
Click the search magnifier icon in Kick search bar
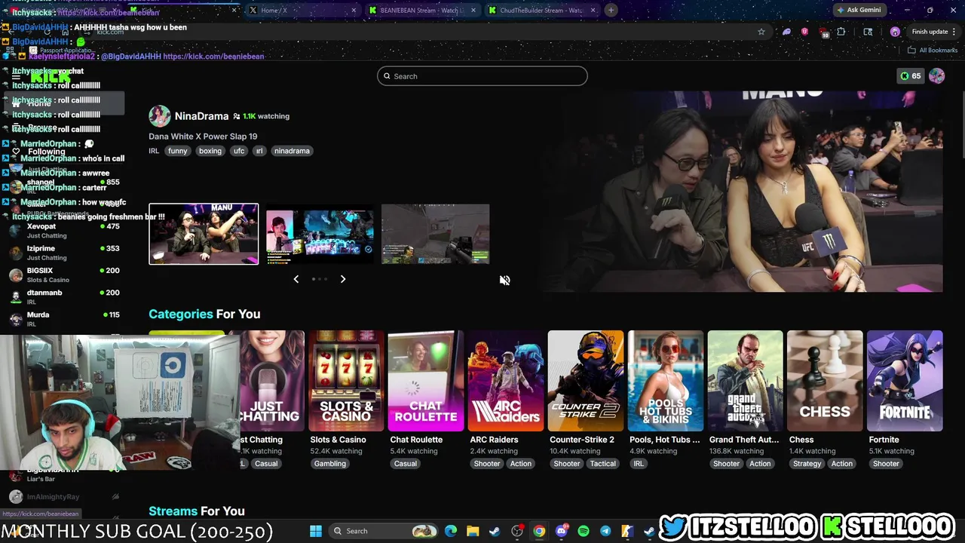388,76
